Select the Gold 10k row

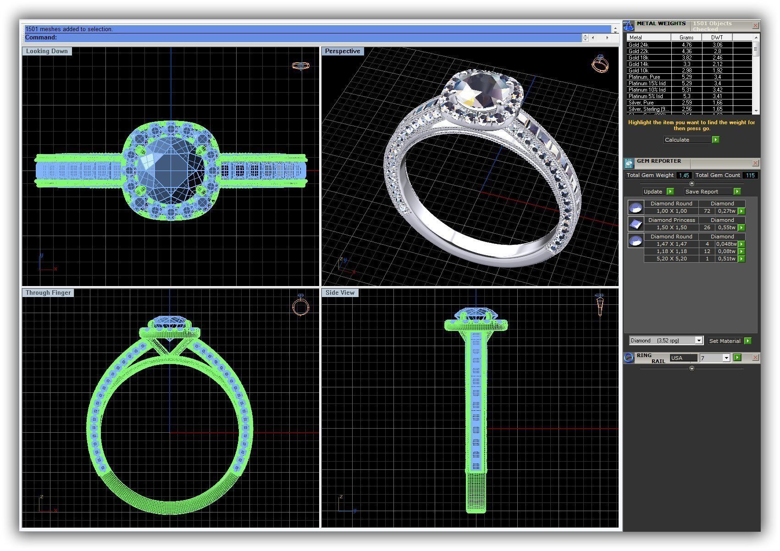pos(689,71)
